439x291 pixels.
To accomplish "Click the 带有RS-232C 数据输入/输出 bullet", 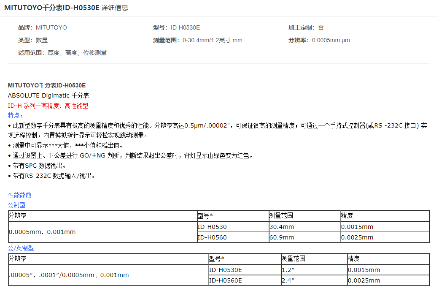I will [x=53, y=176].
